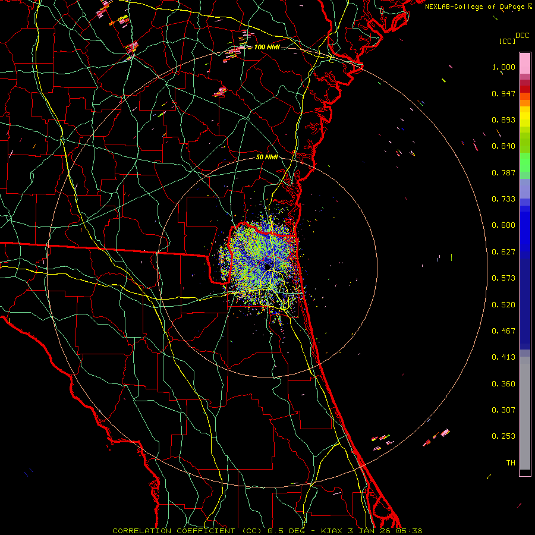This screenshot has width=535, height=535.
Task: Click the 100 NMI range ring label
Action: 267,47
